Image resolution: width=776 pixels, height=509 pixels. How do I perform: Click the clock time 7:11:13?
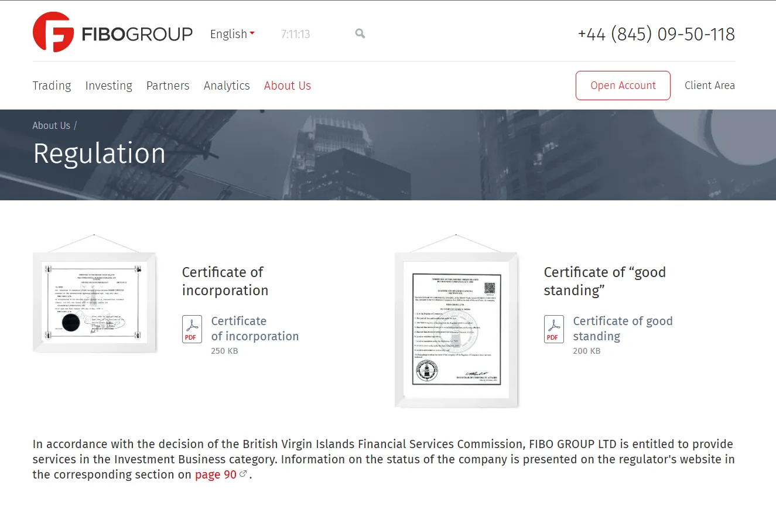(x=296, y=34)
